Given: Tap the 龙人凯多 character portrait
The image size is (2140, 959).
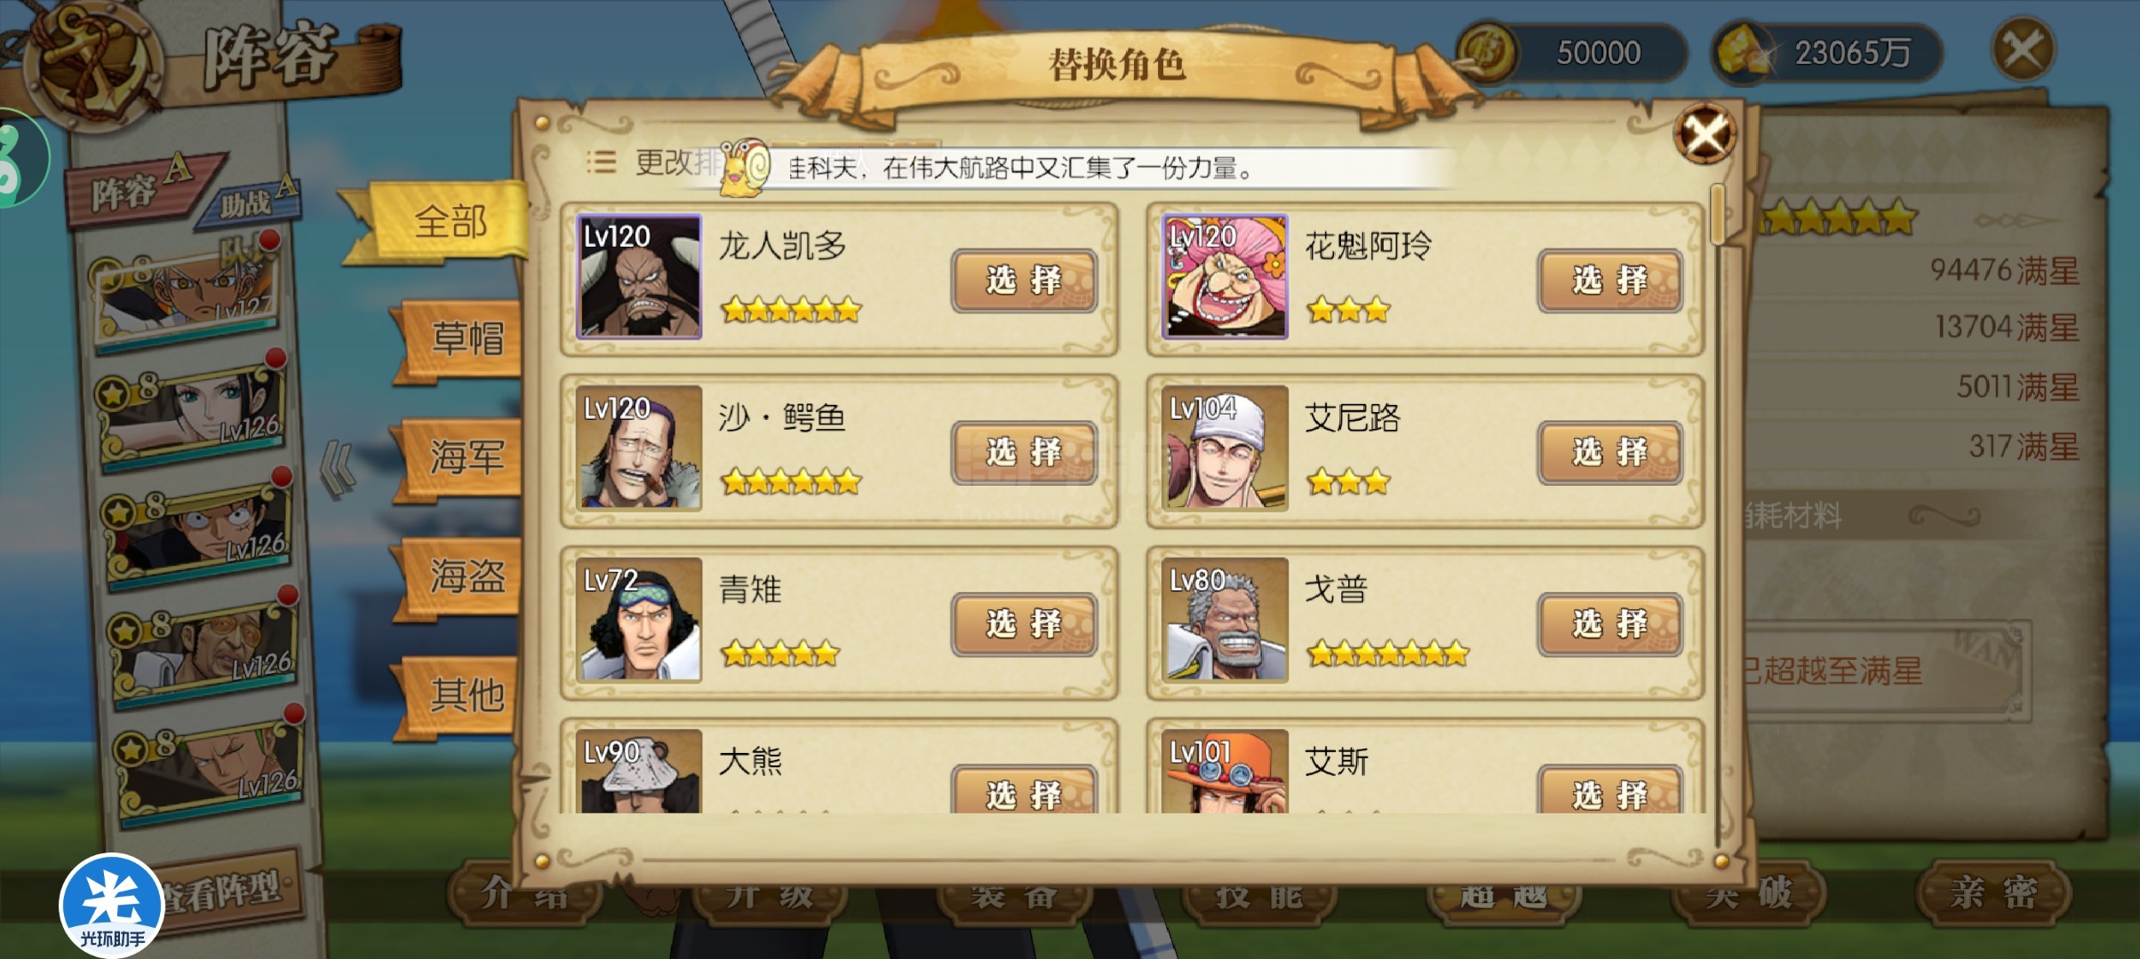Looking at the screenshot, I should pos(639,276).
